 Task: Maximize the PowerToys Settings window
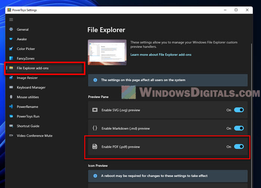(236, 10)
